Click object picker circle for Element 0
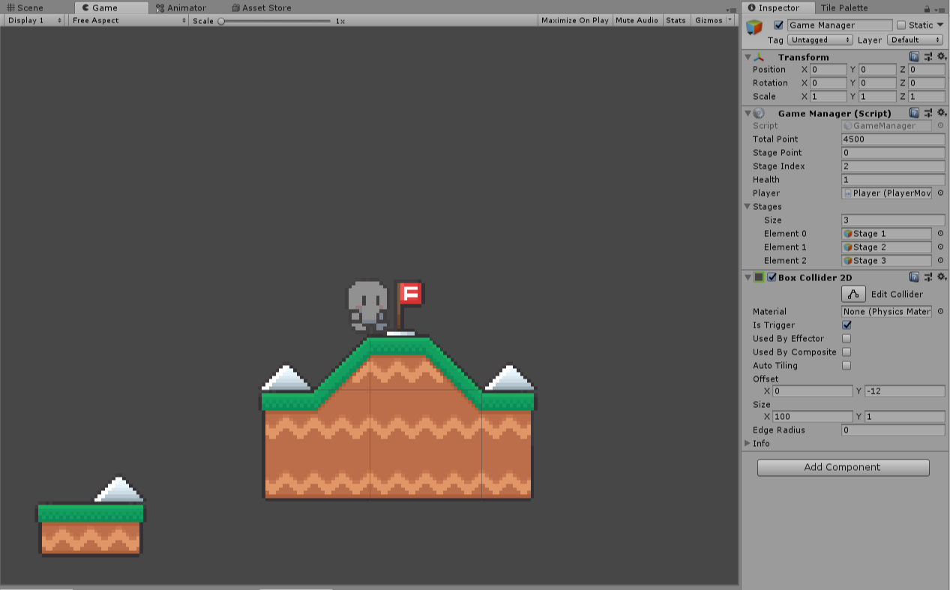950x590 pixels. pos(940,234)
